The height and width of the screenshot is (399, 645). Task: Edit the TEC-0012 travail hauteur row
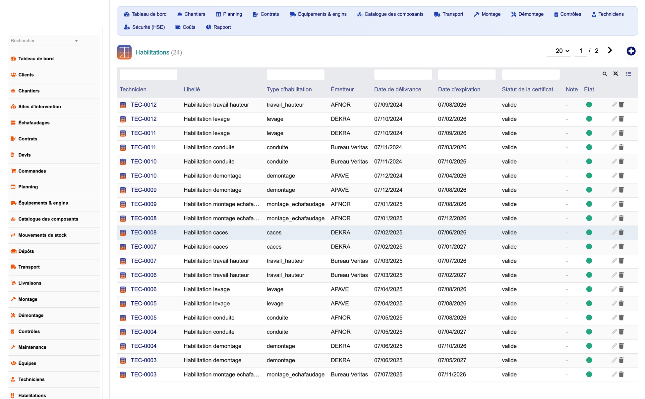pos(614,105)
